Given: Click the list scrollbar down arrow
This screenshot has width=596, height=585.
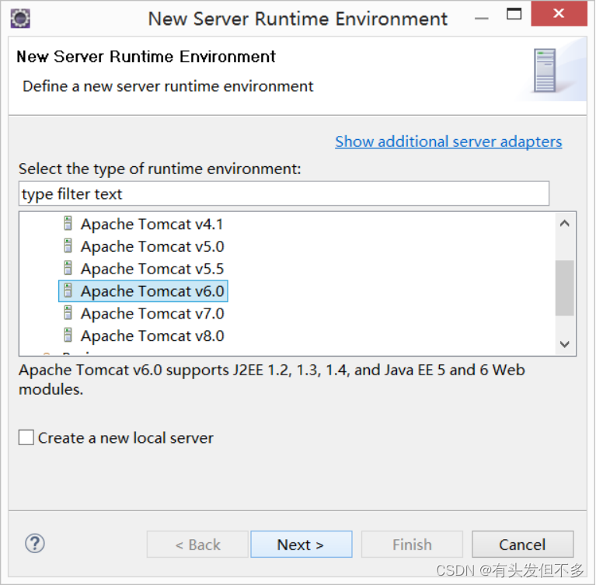Looking at the screenshot, I should pos(565,344).
